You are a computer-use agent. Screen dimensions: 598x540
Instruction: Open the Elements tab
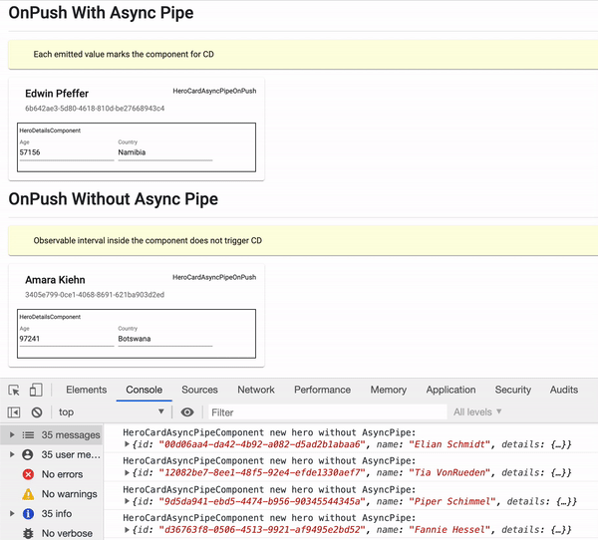(x=86, y=390)
